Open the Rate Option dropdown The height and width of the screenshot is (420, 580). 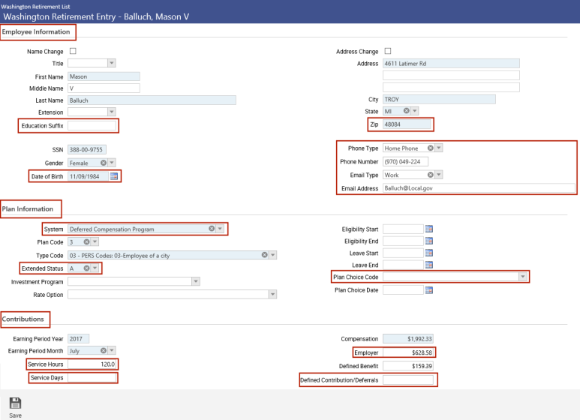(273, 295)
